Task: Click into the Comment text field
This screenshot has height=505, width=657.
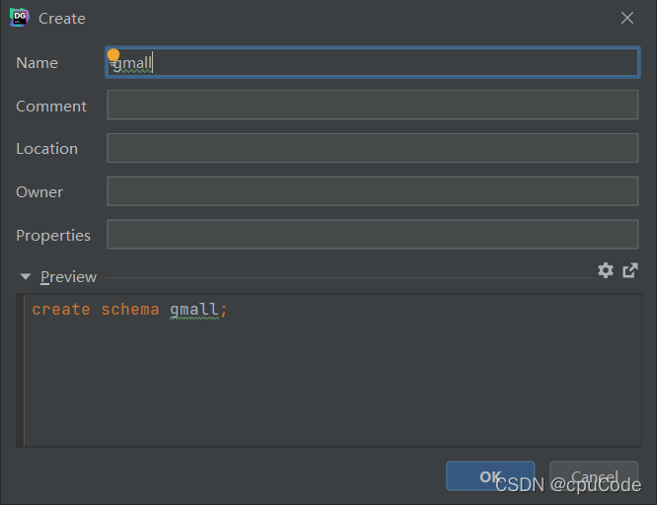Action: [373, 105]
